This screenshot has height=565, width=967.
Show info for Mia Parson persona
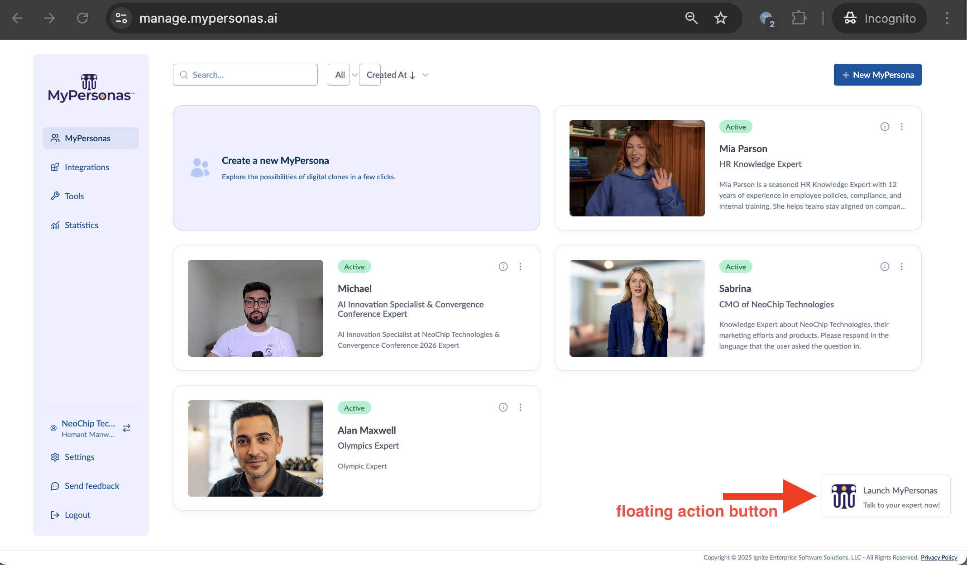(x=885, y=127)
